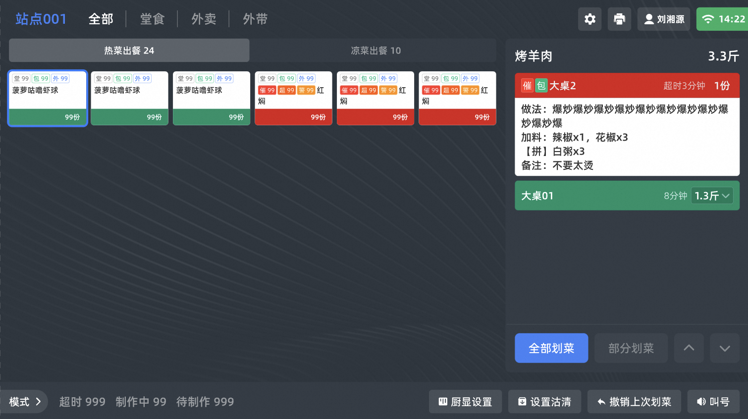
Task: Filter orders by 外卖
Action: coord(204,19)
